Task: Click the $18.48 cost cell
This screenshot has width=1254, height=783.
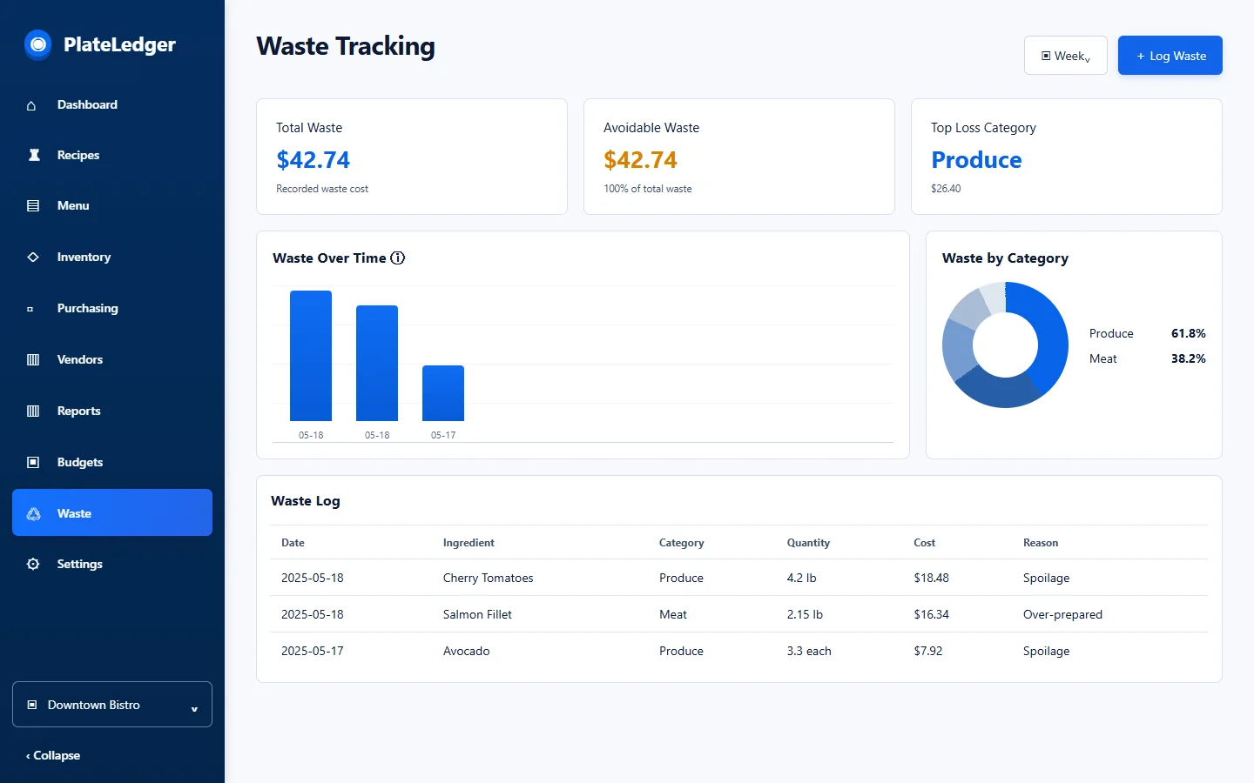Action: 931,578
